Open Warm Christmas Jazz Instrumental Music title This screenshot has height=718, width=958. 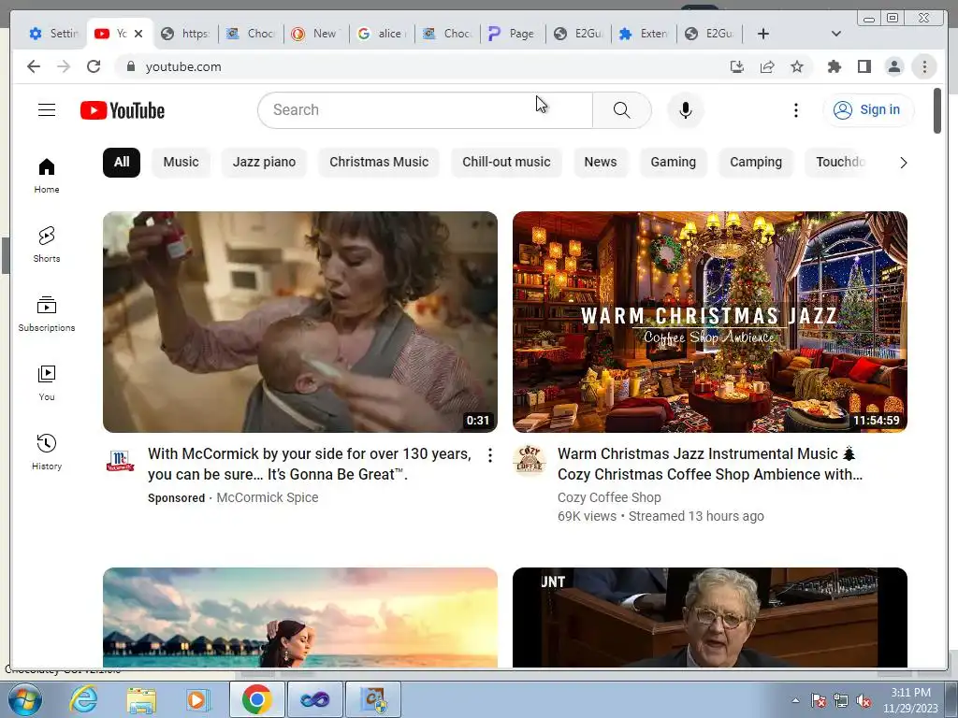coord(710,464)
